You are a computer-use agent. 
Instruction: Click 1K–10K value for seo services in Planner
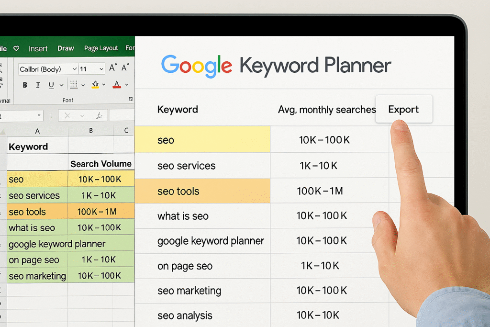[x=318, y=166]
